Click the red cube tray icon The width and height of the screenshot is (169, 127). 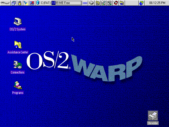[x=115, y=3]
